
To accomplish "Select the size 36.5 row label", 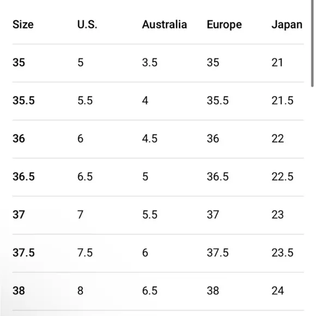I will tap(23, 177).
